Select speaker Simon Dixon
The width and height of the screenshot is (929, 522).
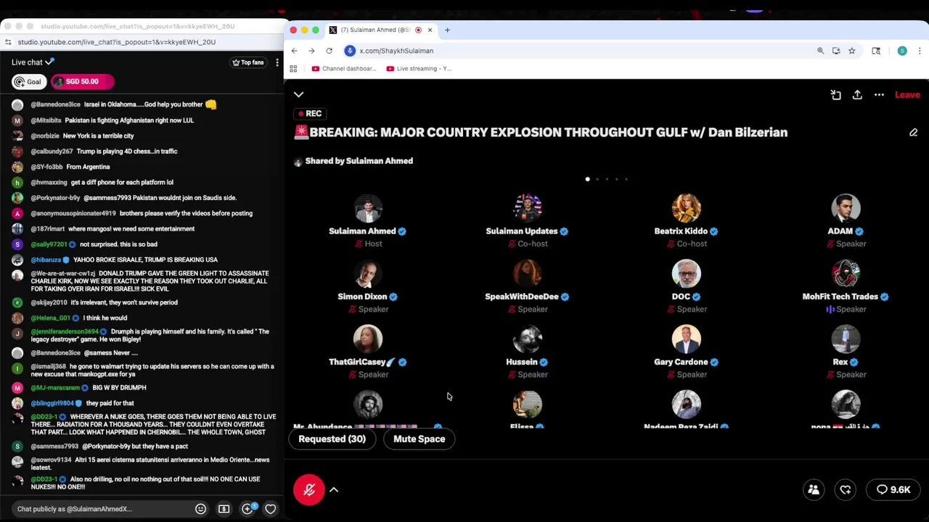(368, 273)
